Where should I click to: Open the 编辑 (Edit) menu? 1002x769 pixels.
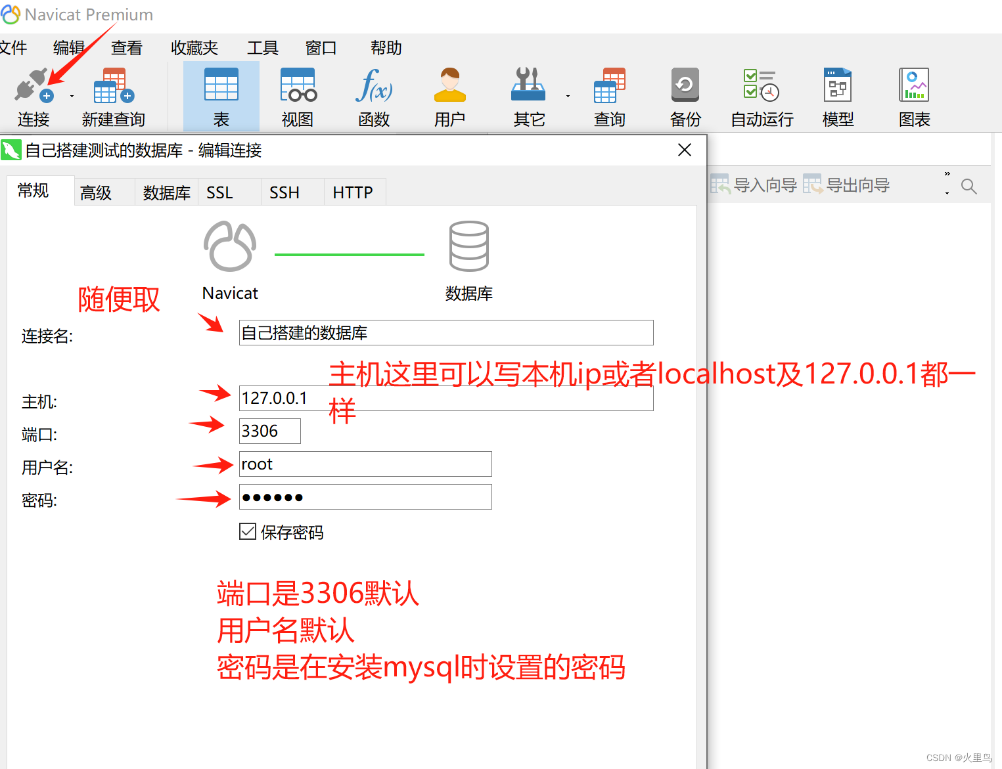[69, 48]
